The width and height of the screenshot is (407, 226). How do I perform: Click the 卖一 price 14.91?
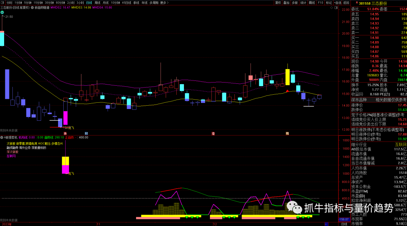tap(374, 33)
